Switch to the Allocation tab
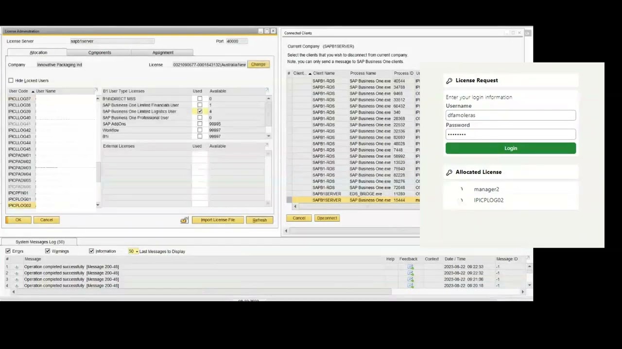The height and width of the screenshot is (349, 622). coord(38,52)
